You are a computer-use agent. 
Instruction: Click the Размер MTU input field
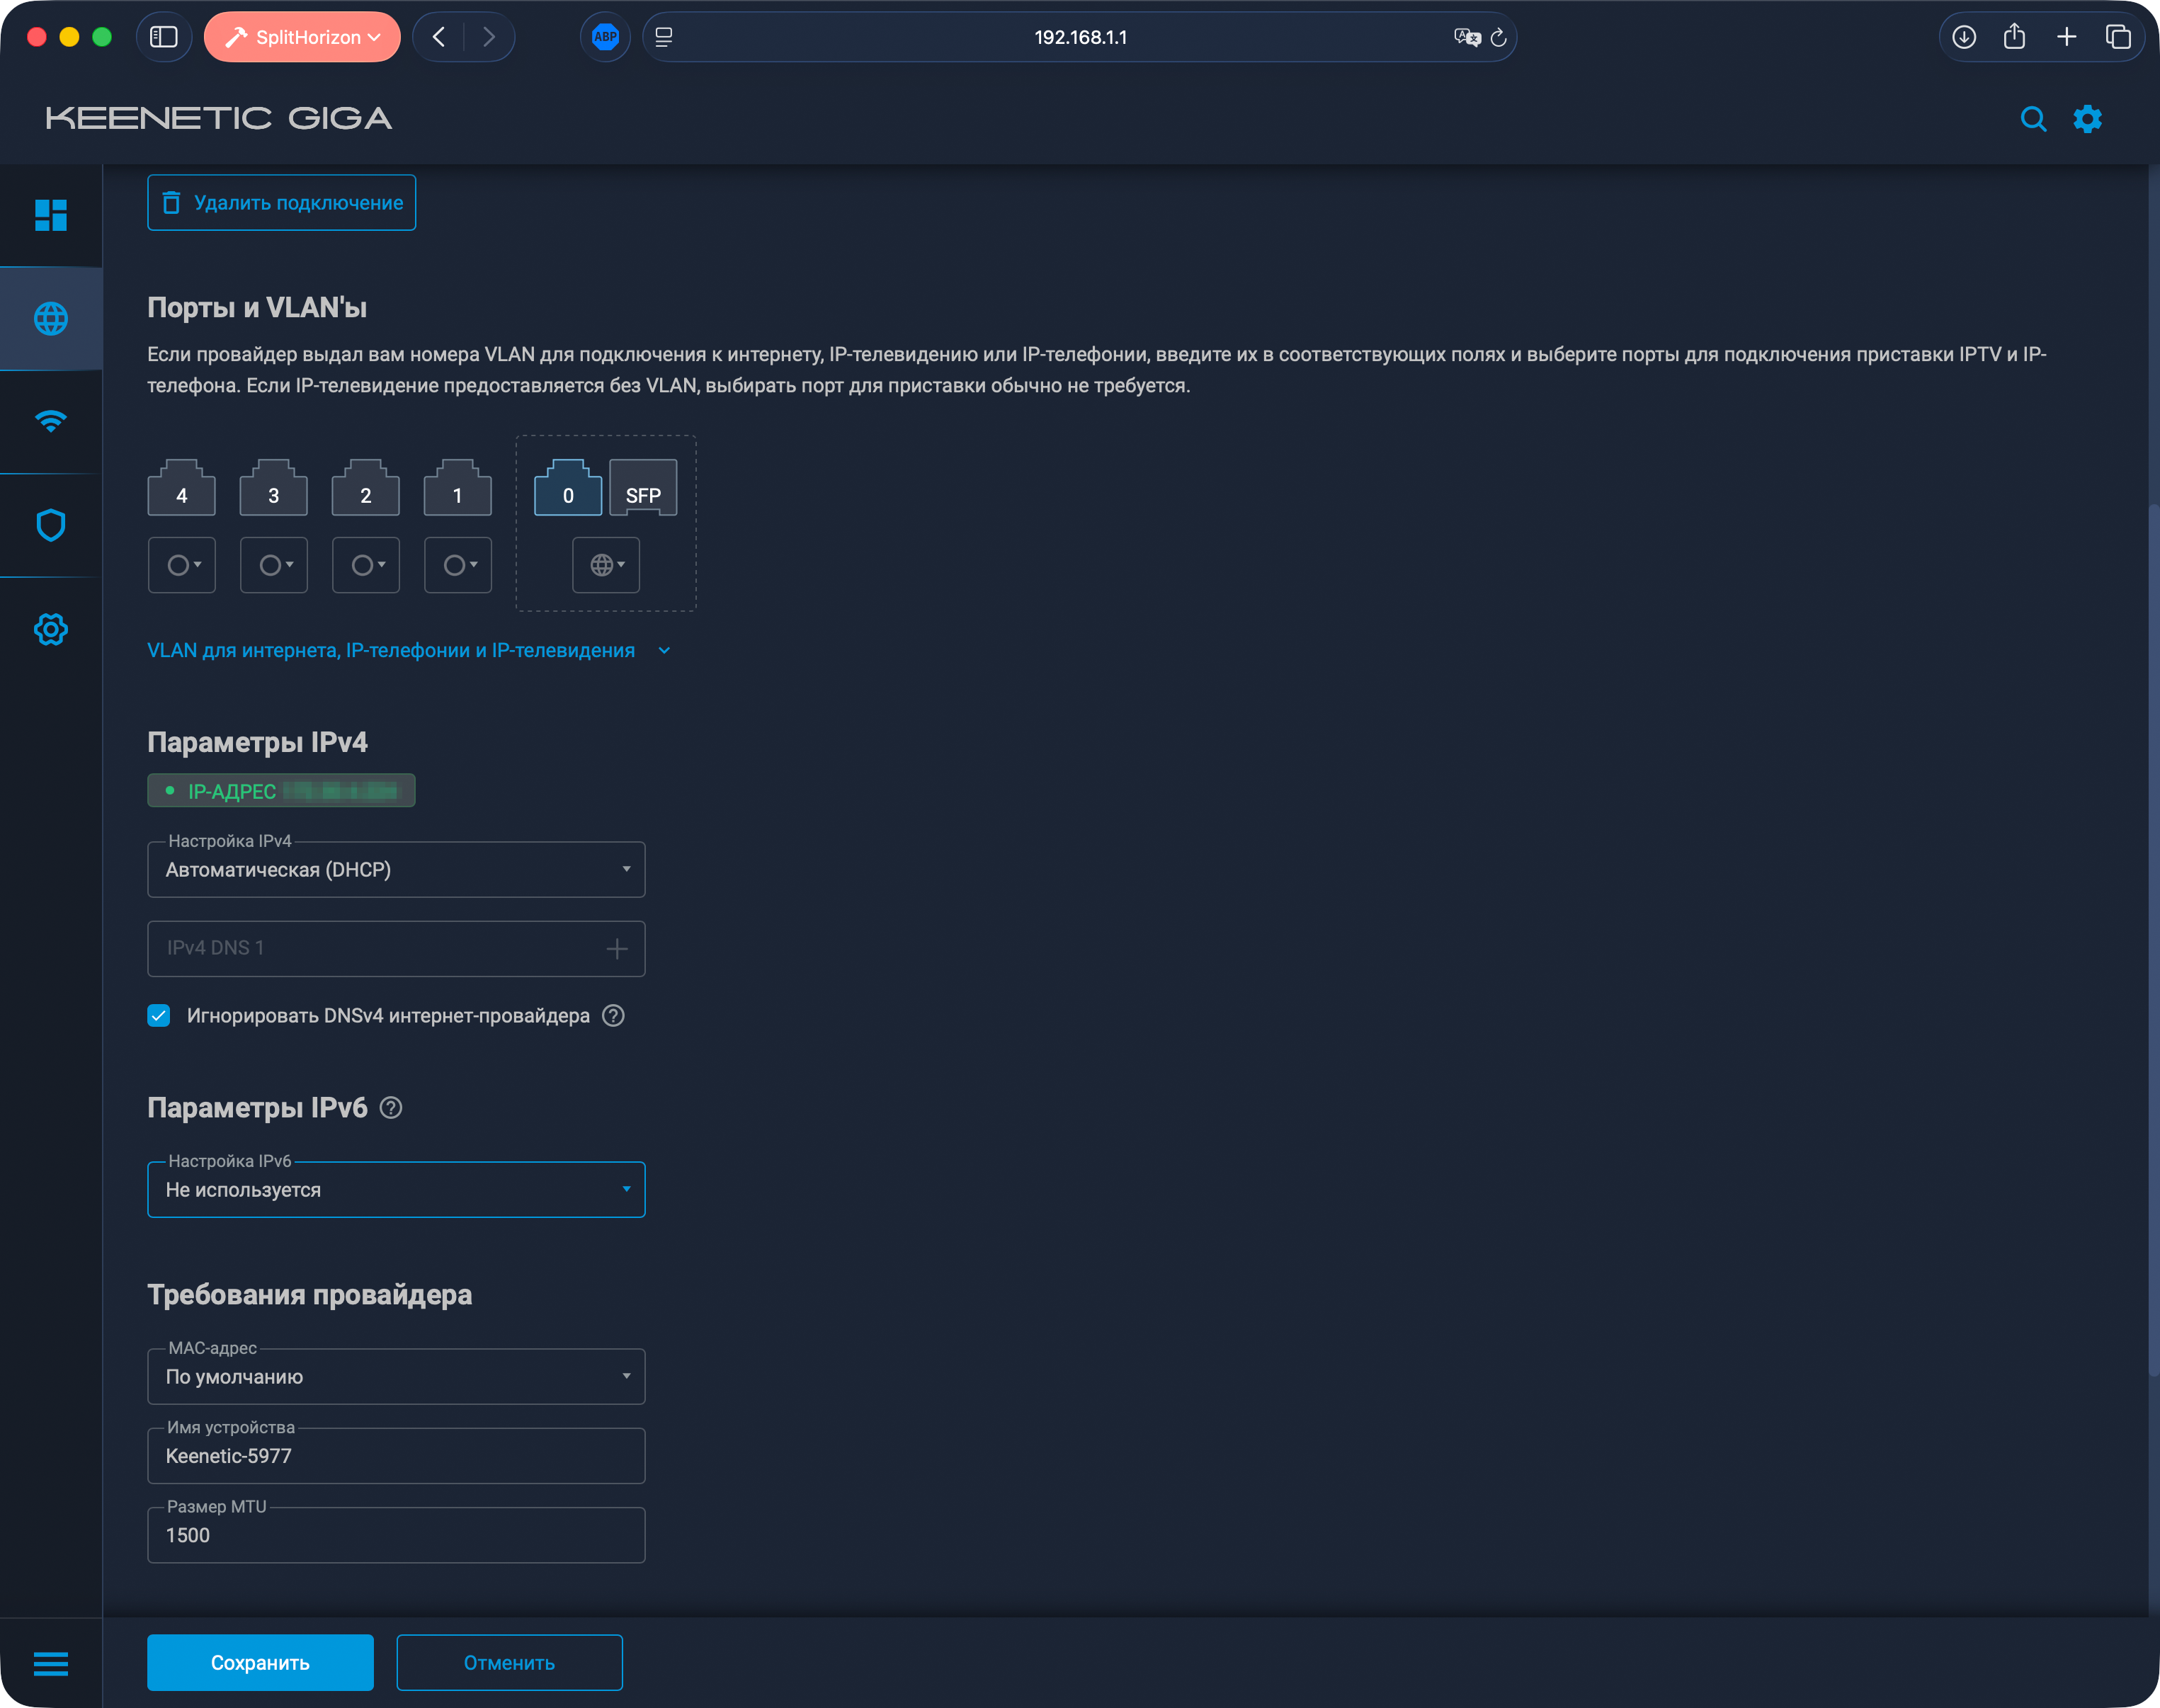[396, 1535]
